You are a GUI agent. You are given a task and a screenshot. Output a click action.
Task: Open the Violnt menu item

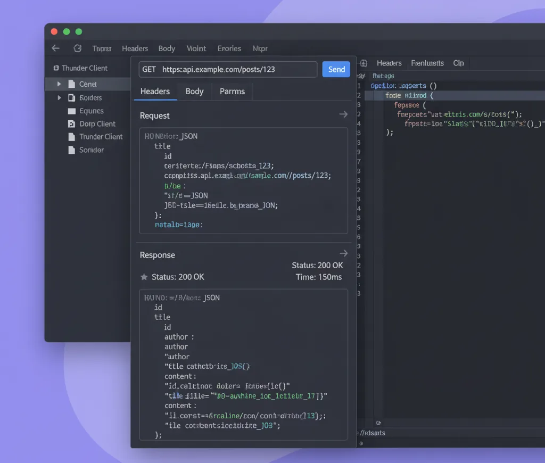coord(196,48)
